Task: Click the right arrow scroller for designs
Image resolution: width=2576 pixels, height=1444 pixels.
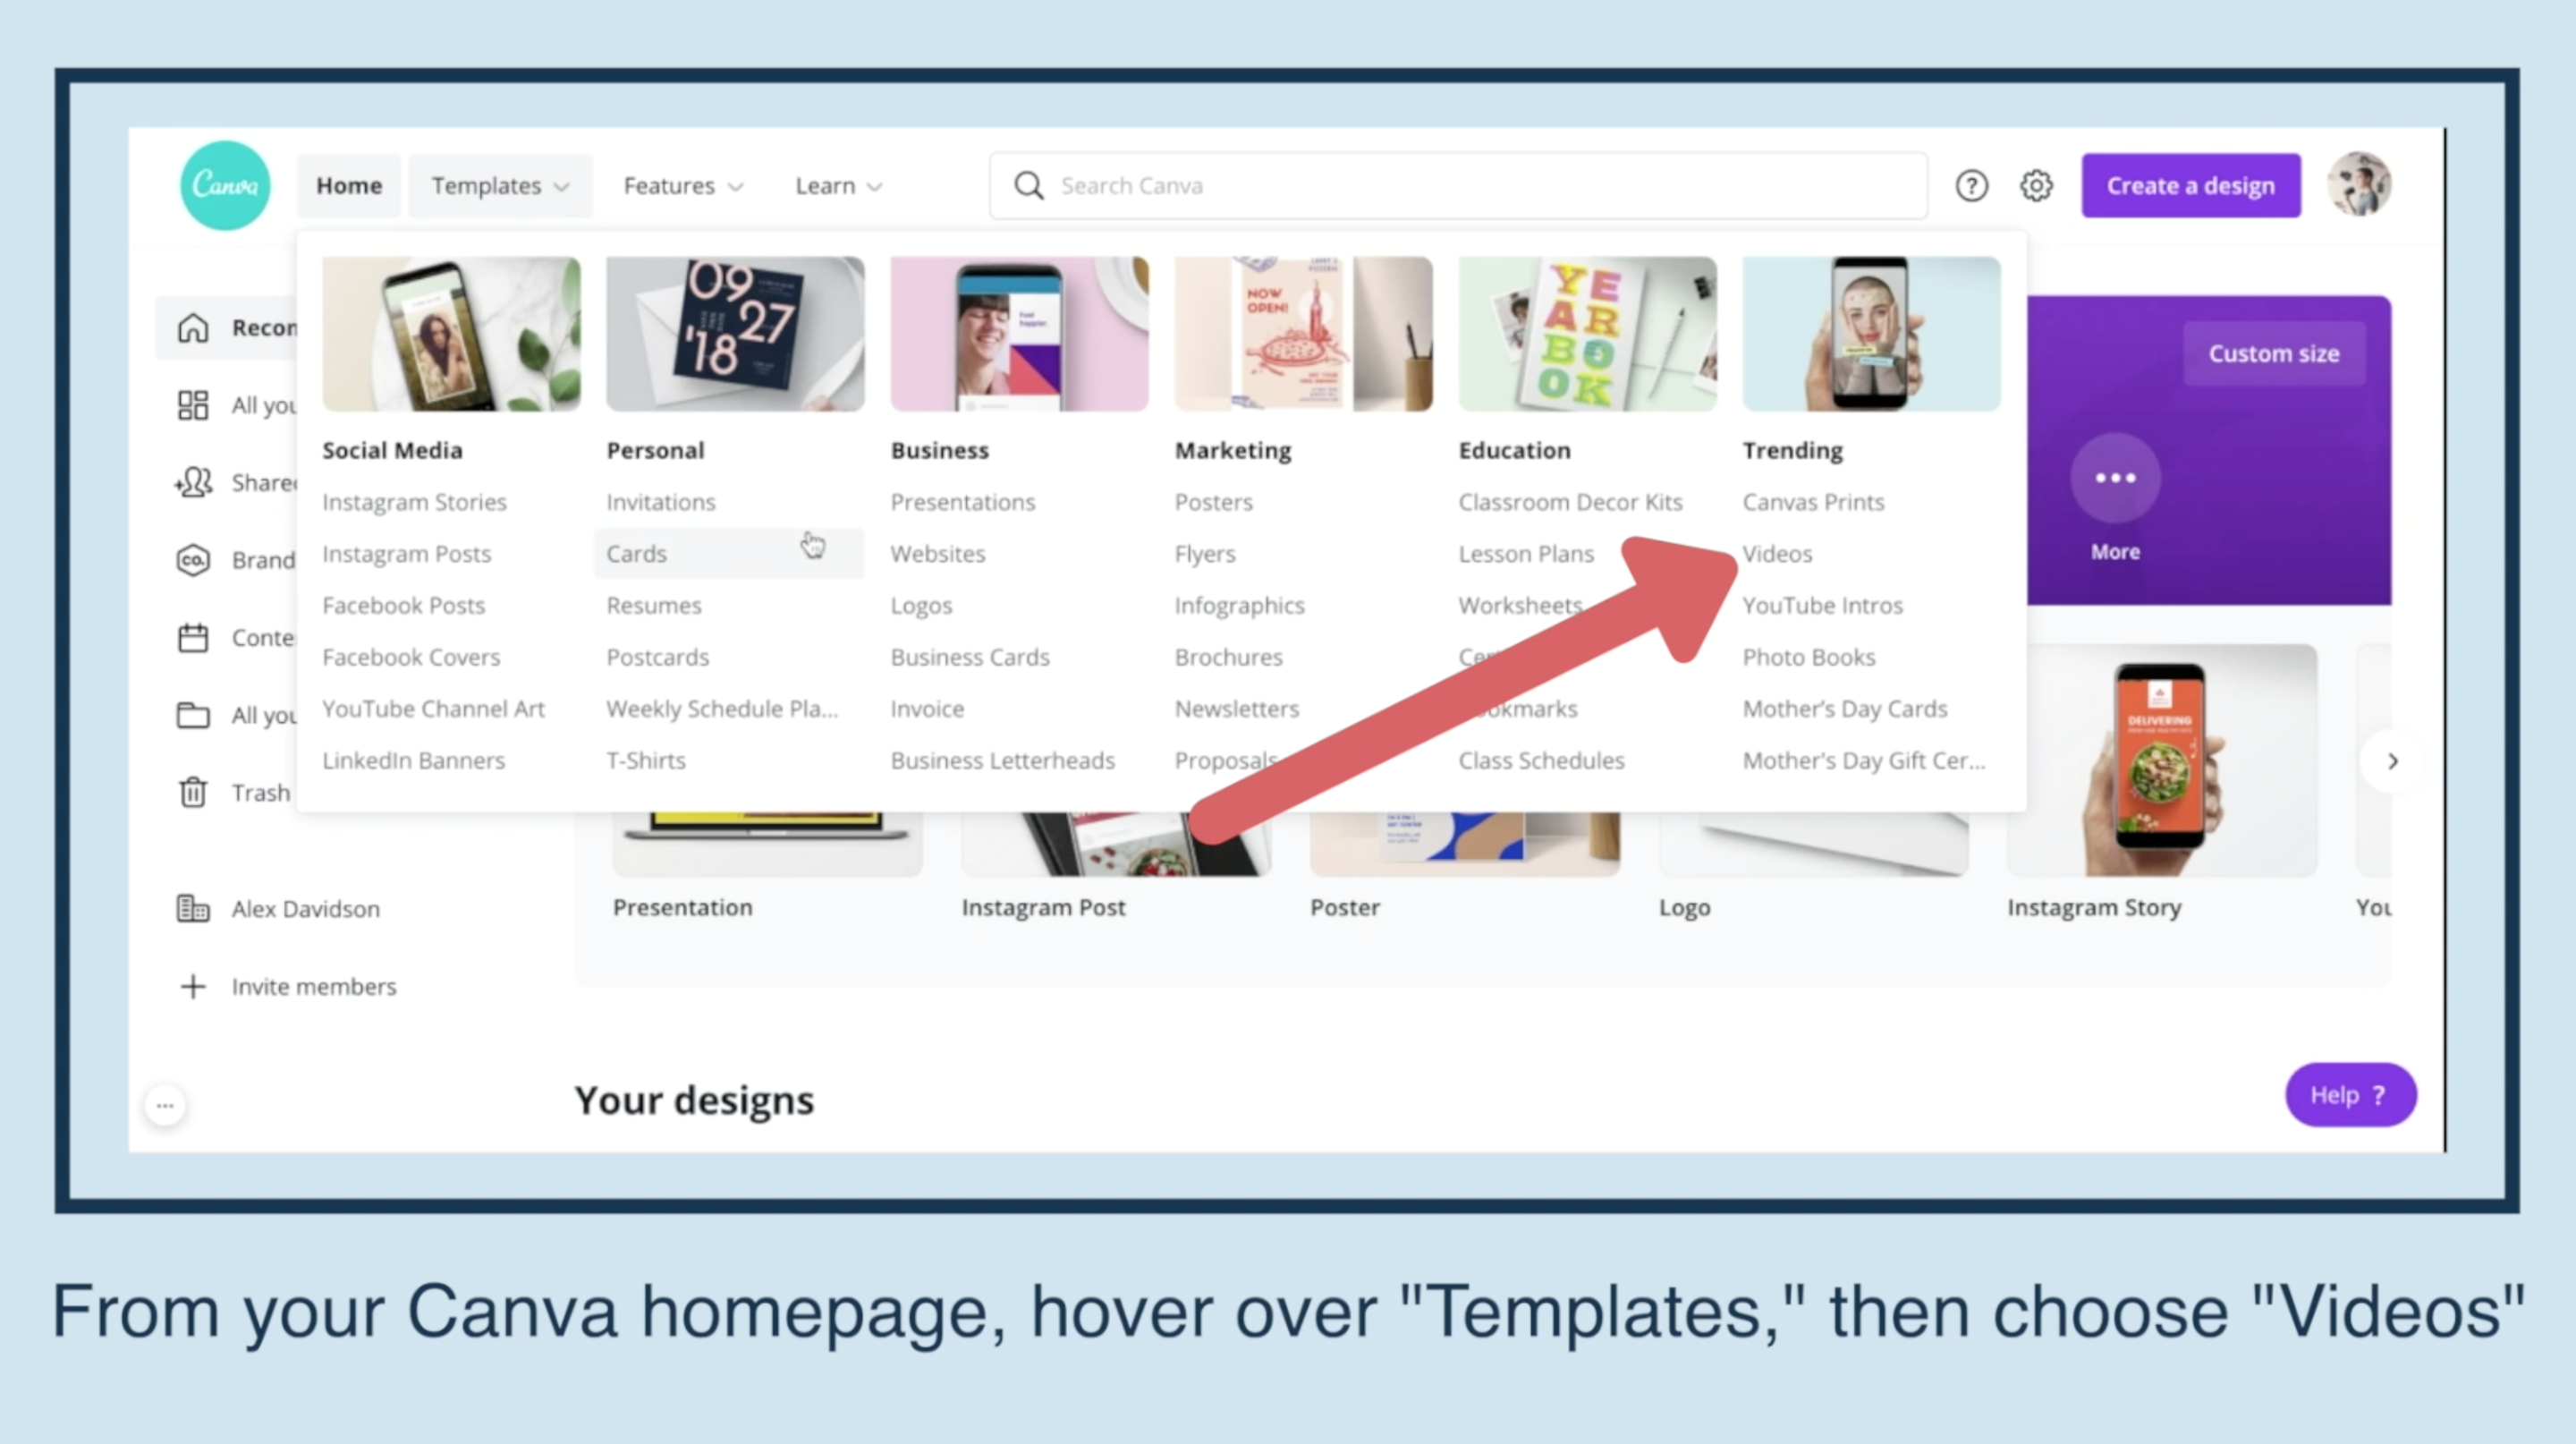Action: [x=2392, y=761]
